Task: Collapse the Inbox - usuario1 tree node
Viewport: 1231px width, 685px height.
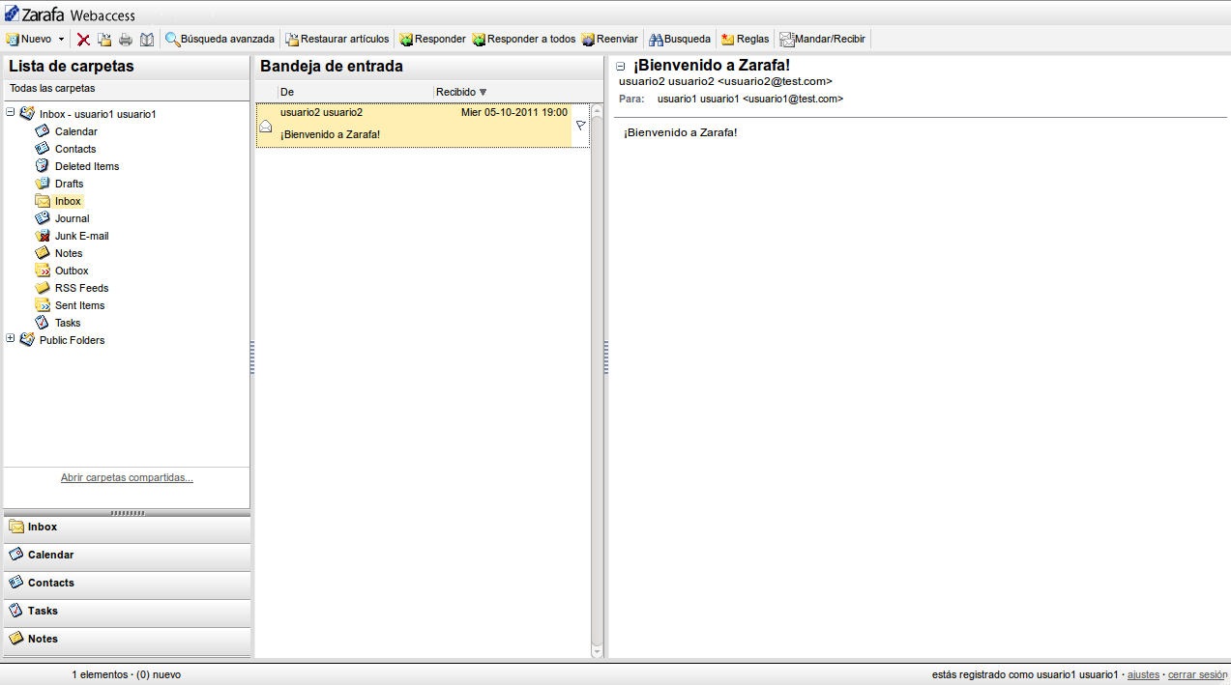Action: [x=11, y=113]
